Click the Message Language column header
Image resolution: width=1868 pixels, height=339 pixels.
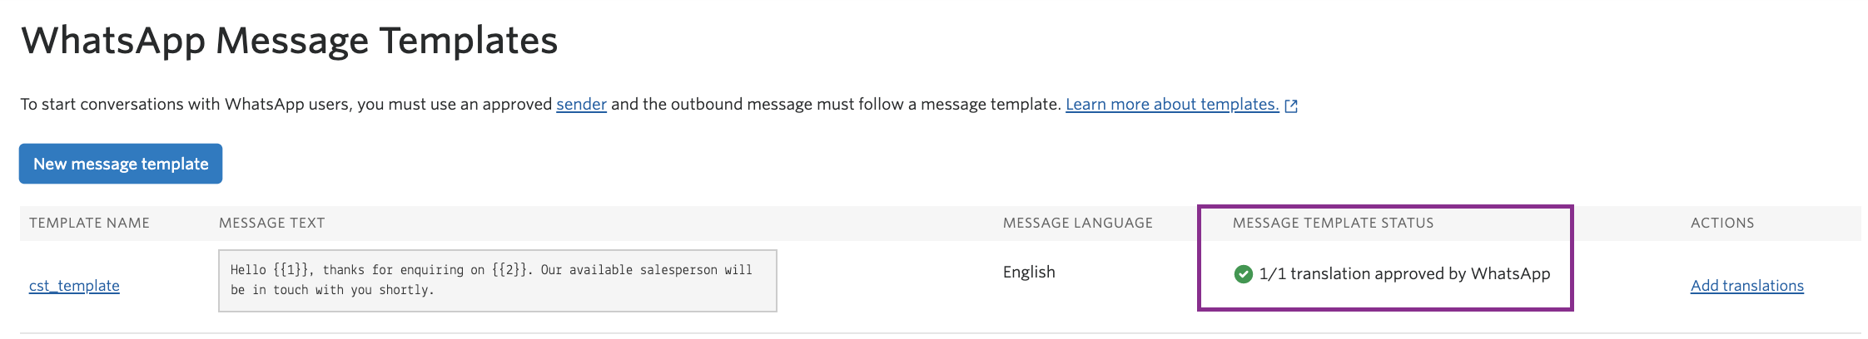pyautogui.click(x=1077, y=223)
